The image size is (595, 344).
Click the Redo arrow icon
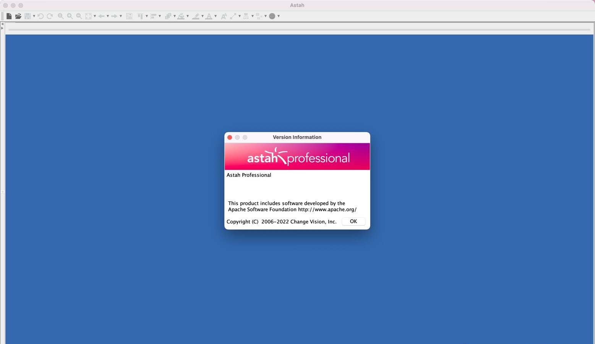tap(50, 16)
